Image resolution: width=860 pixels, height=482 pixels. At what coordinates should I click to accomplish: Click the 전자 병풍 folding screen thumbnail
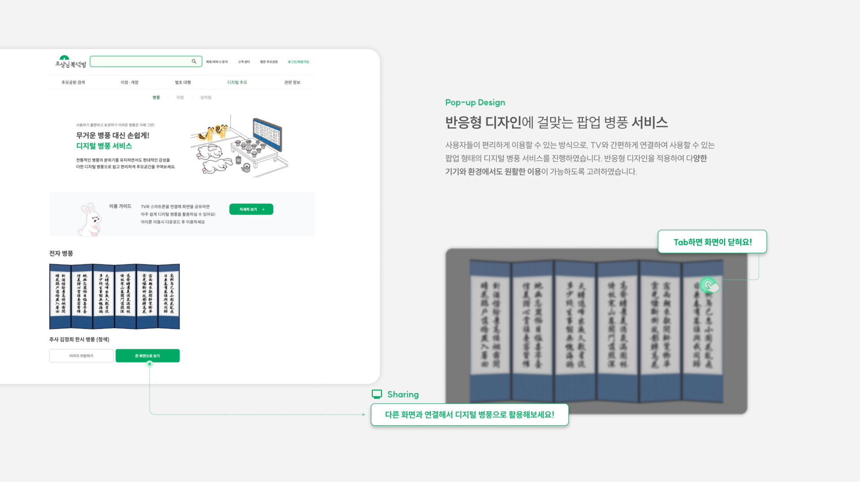pyautogui.click(x=114, y=297)
